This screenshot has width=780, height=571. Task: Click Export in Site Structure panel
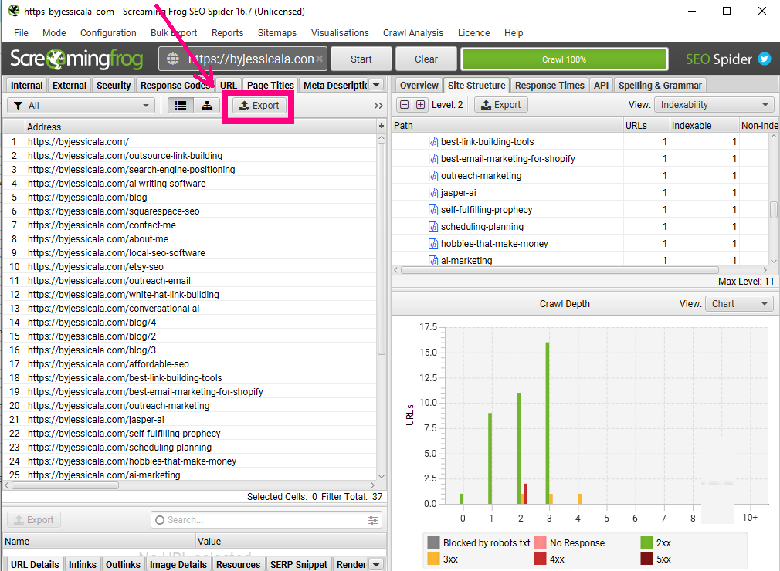501,105
